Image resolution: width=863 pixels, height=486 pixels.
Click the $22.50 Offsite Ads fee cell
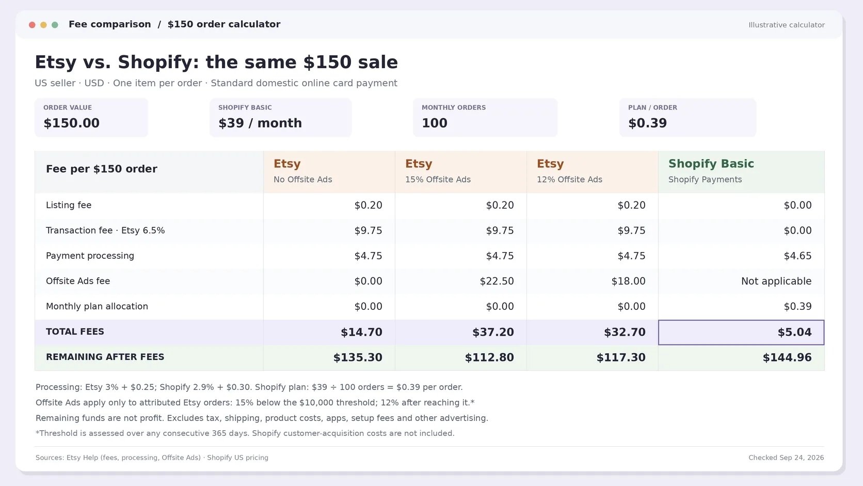[461, 281]
